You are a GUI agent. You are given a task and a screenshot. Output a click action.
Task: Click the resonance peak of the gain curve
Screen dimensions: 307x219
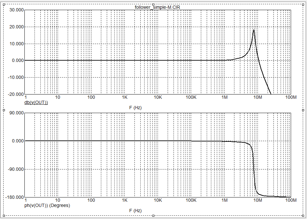254,30
